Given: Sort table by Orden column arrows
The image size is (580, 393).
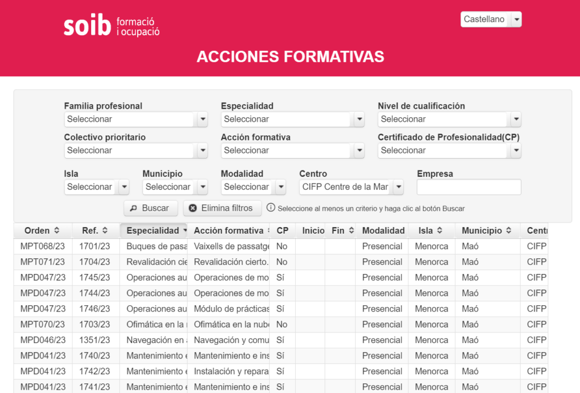Looking at the screenshot, I should pos(57,230).
